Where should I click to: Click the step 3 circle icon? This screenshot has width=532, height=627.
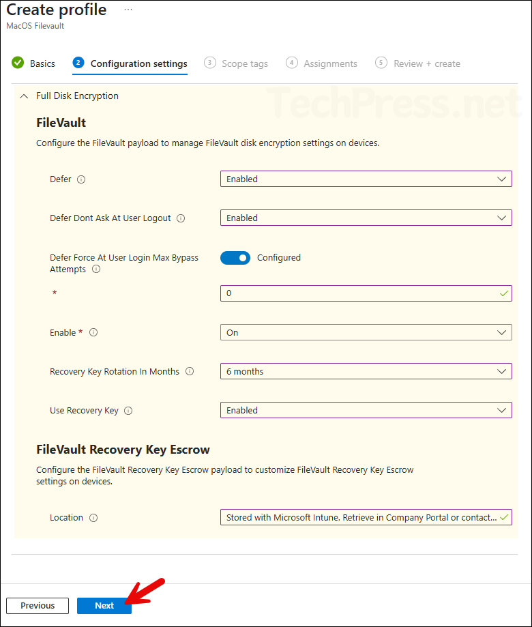[x=209, y=63]
